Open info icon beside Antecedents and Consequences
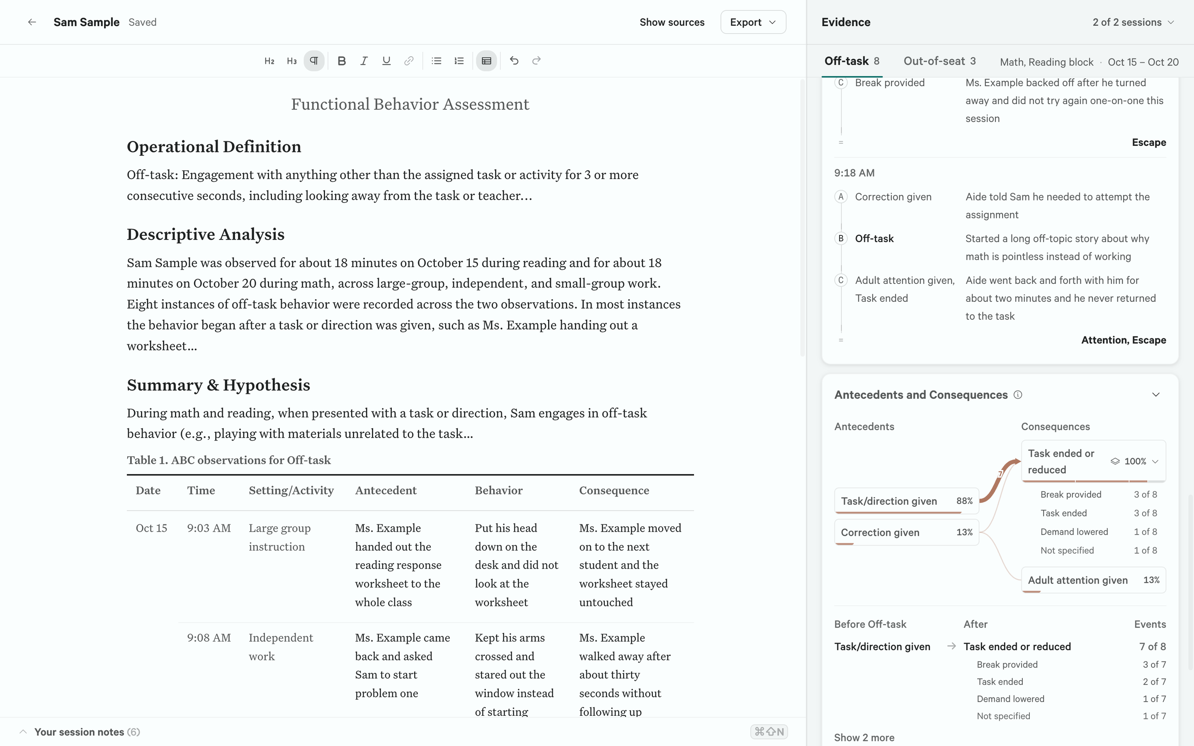 [1018, 395]
